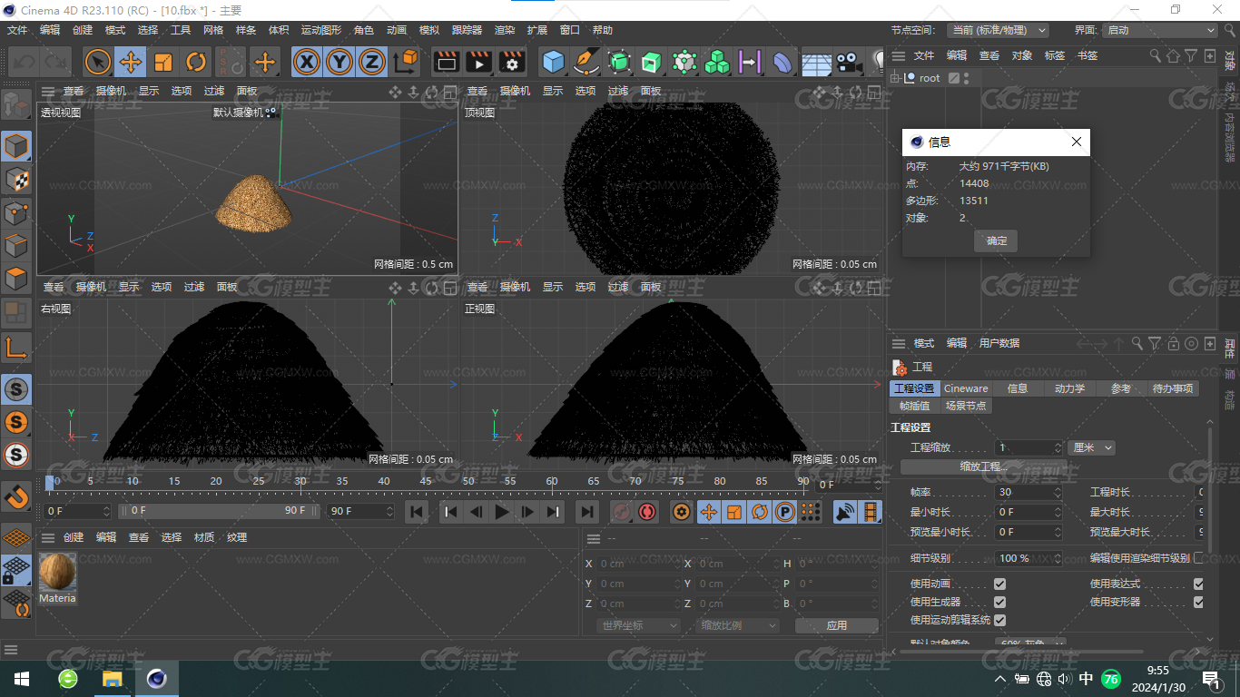Activate the Rotate tool in top toolbar
1240x697 pixels.
196,62
